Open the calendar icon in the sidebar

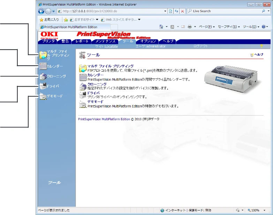coord(43,66)
